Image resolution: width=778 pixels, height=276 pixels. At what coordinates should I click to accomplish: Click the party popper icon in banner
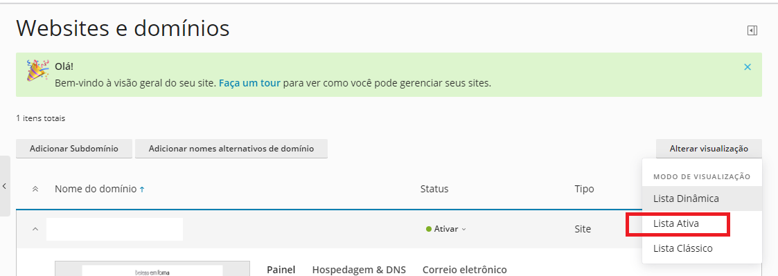(x=37, y=70)
